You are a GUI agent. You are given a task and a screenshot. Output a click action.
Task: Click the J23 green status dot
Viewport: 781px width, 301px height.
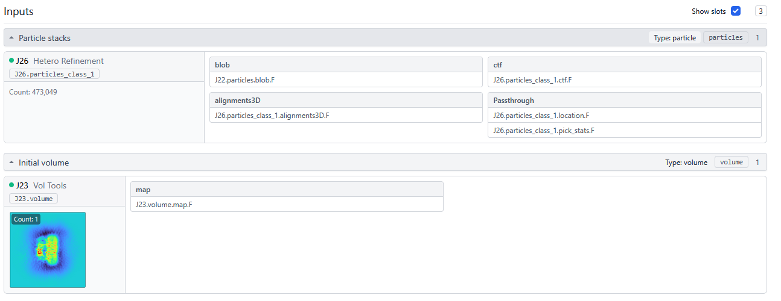pos(11,185)
